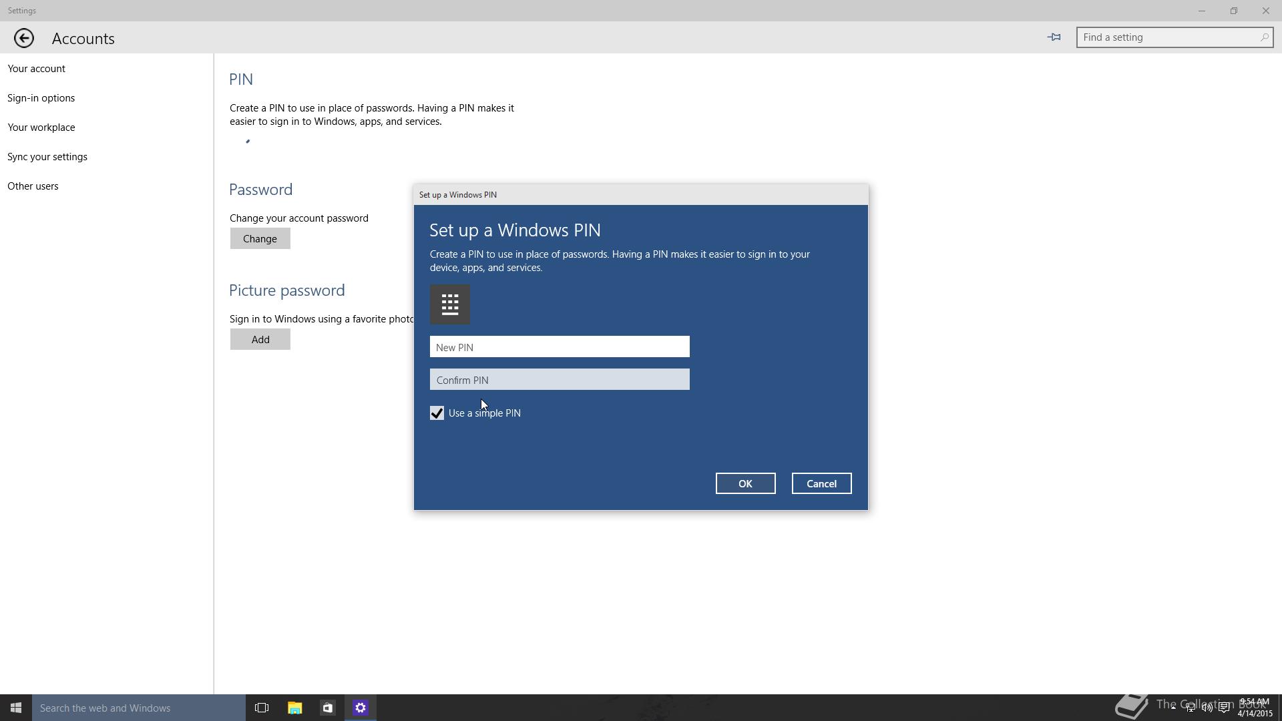Screen dimensions: 1282x721
Task: Open Task View from the taskbar
Action: (262, 708)
